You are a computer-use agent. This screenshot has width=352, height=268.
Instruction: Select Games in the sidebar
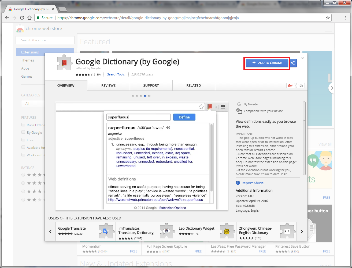click(27, 77)
